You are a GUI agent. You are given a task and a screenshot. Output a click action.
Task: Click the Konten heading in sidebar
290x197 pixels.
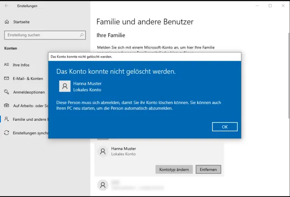click(x=11, y=49)
